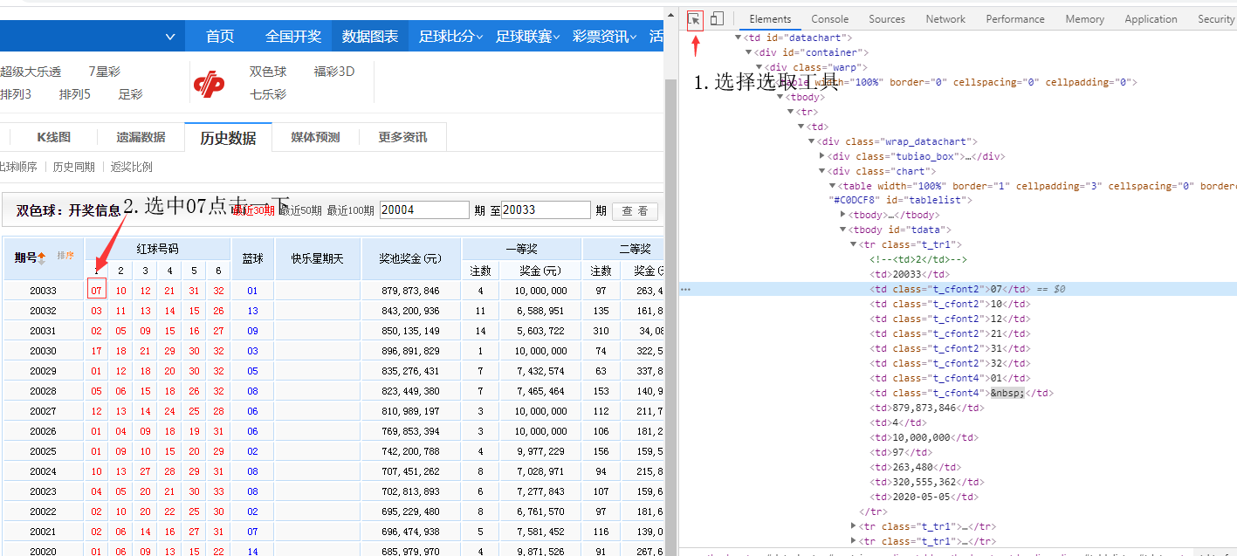Collapse the td id="datachart" node

[739, 38]
